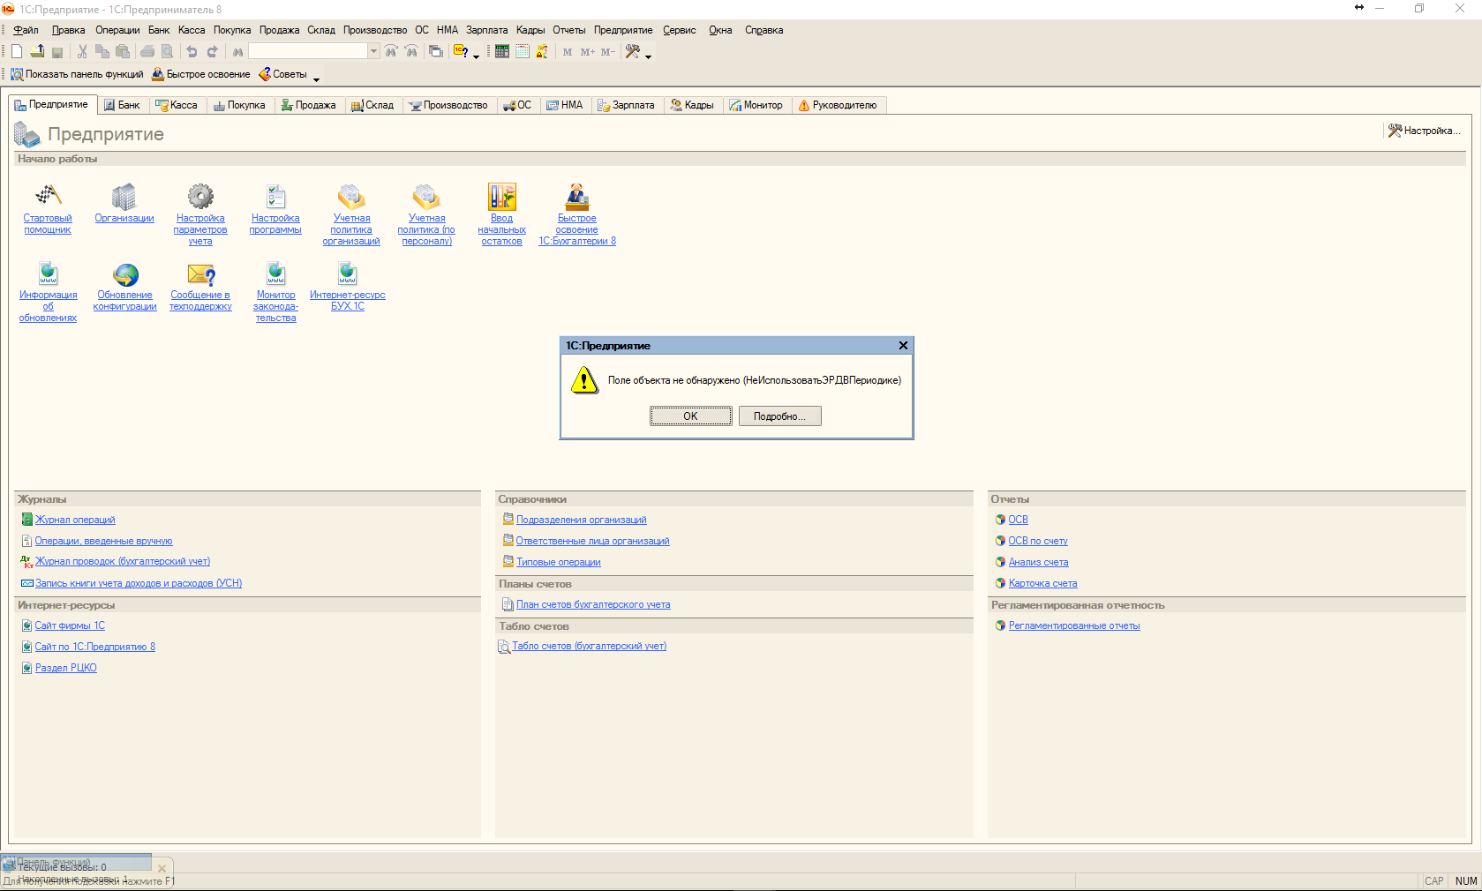The height and width of the screenshot is (891, 1482).
Task: Click the Настройка... button at top right
Action: tap(1424, 131)
